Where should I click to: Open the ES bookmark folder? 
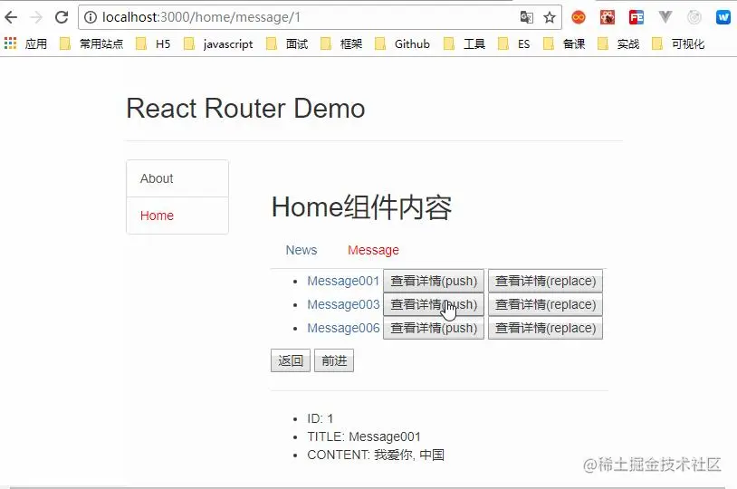514,43
